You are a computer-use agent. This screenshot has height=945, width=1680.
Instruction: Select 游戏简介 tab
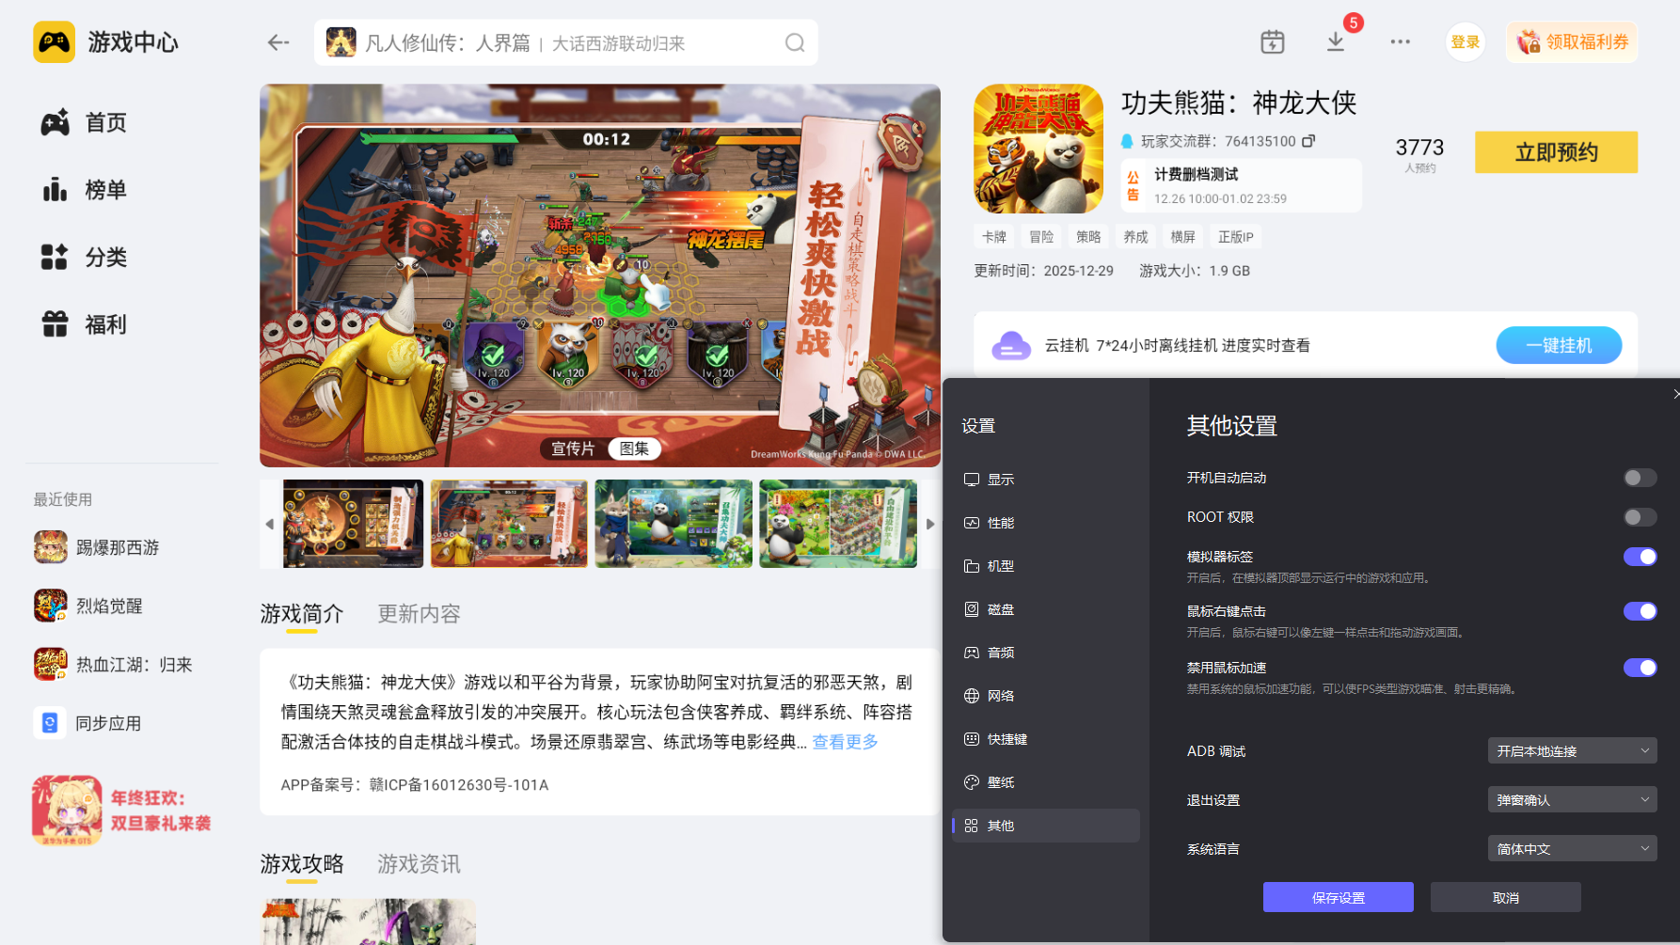[302, 614]
